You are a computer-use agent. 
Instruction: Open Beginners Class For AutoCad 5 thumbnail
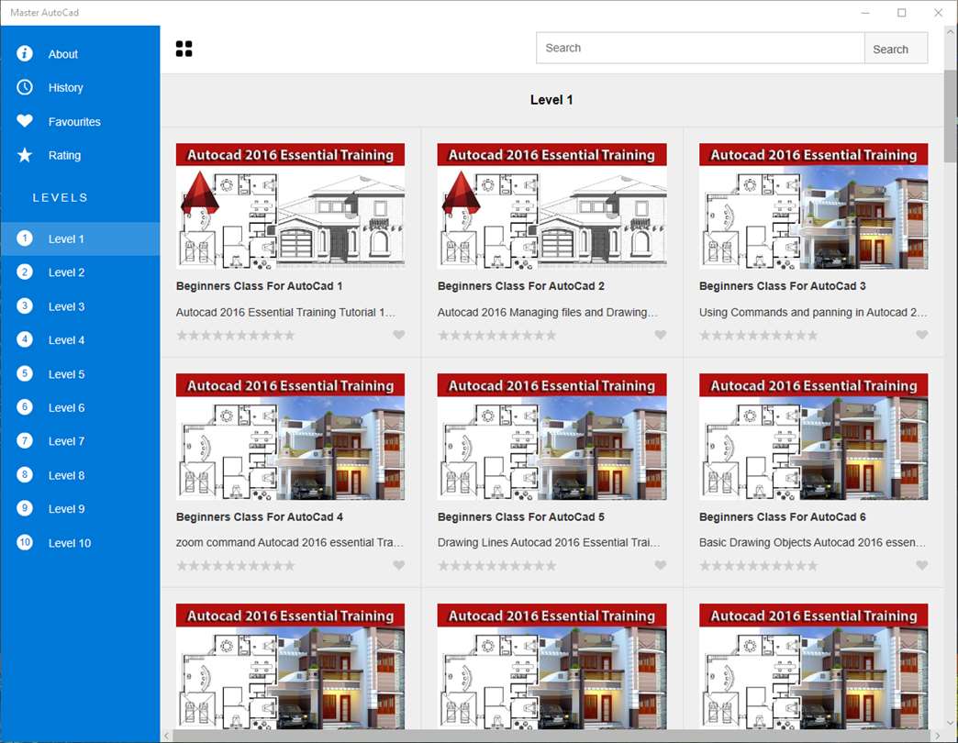(551, 437)
